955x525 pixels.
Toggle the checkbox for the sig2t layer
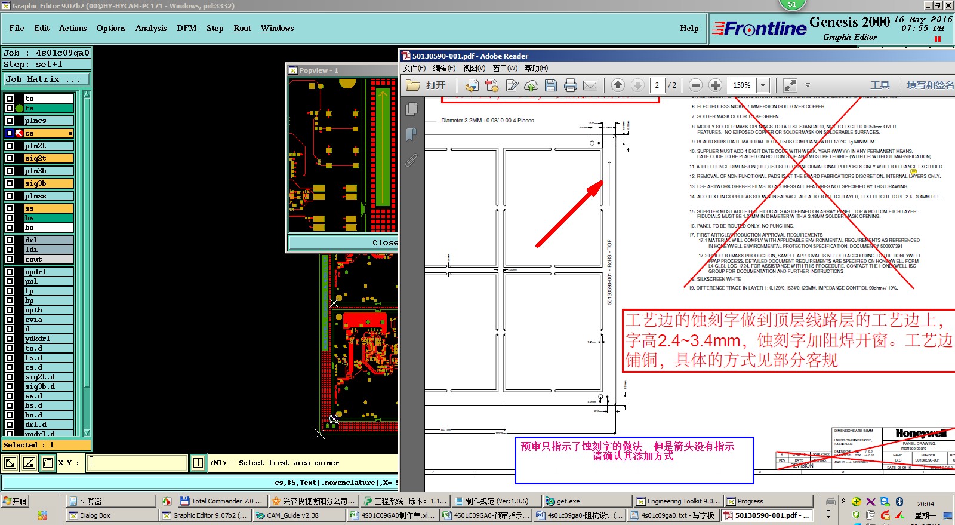(x=10, y=158)
